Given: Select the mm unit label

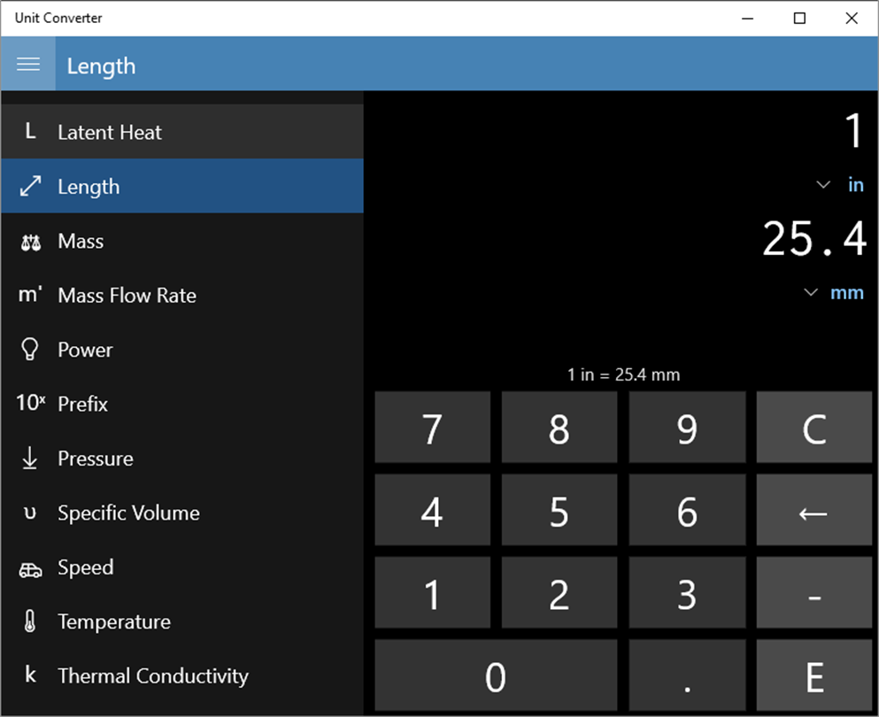Looking at the screenshot, I should point(846,293).
